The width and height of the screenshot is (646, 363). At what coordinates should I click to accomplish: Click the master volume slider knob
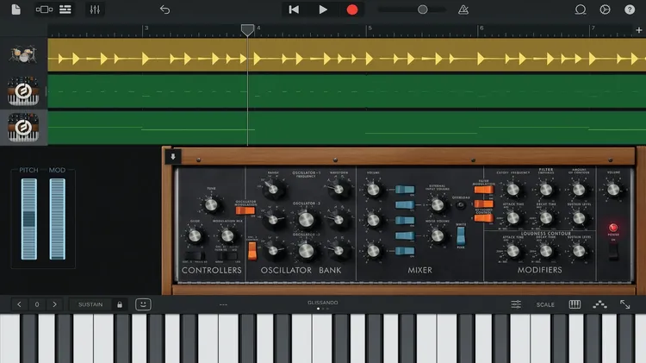pos(422,9)
